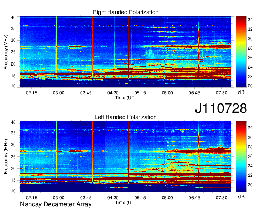Click the "Nancay Decameter Array" caption

tap(56, 204)
